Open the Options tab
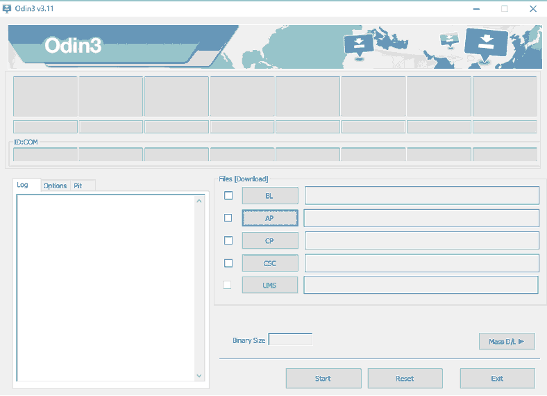Image resolution: width=547 pixels, height=396 pixels. coord(55,185)
